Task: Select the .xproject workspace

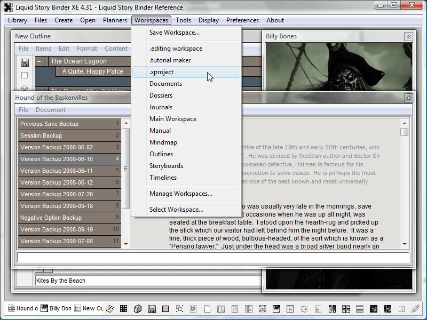Action: (162, 72)
